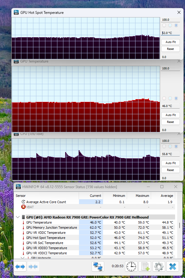The image size is (185, 278).
Task: Click the third blue box in CPU Tctl graph
Action: click(x=176, y=146)
